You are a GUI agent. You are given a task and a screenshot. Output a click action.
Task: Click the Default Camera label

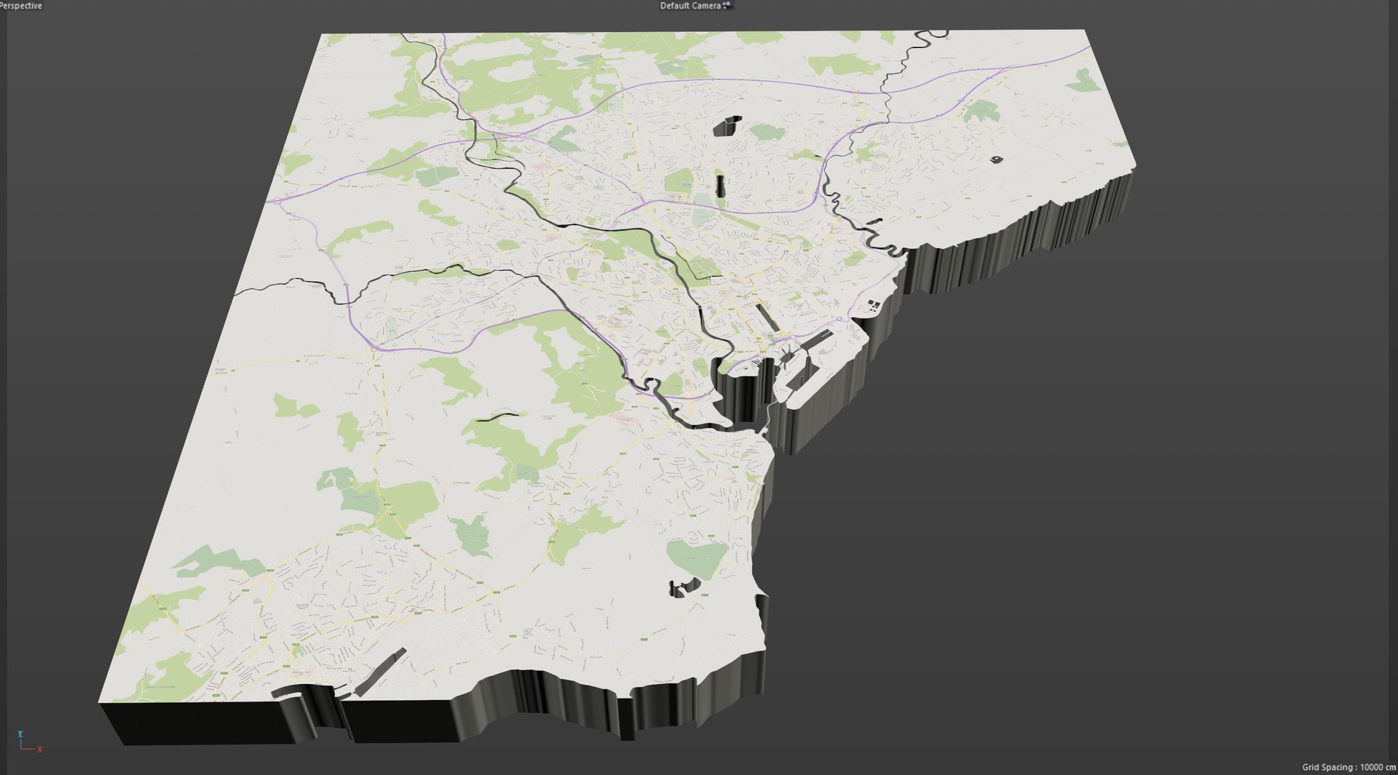pos(690,5)
